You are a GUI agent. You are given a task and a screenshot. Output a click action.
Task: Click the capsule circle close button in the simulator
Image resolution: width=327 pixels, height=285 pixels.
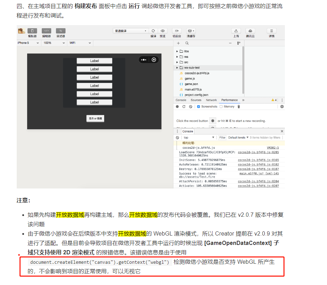click(154, 60)
